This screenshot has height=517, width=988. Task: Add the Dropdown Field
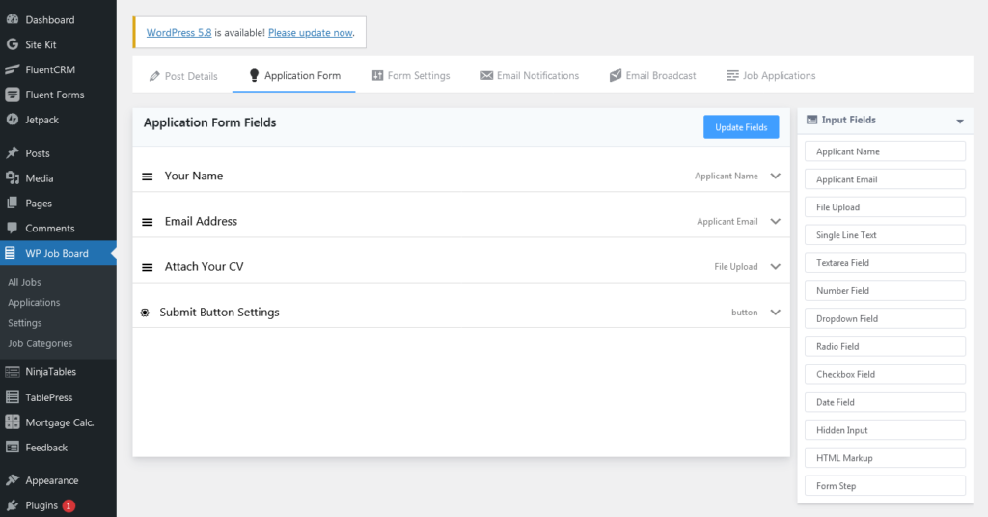pyautogui.click(x=885, y=318)
